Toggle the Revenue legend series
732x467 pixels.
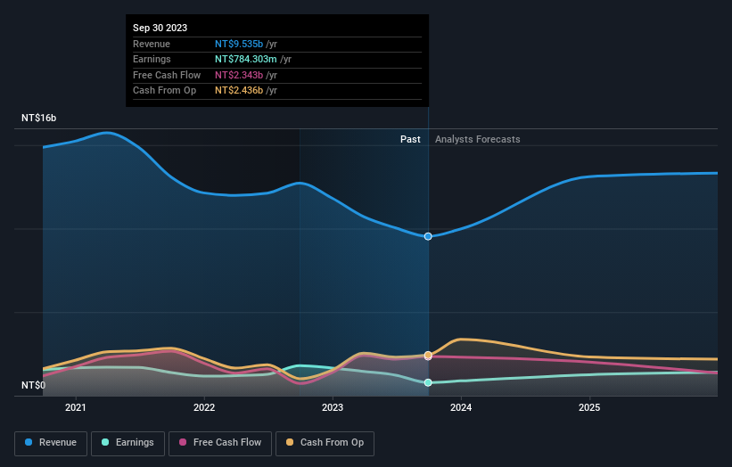[x=51, y=443]
